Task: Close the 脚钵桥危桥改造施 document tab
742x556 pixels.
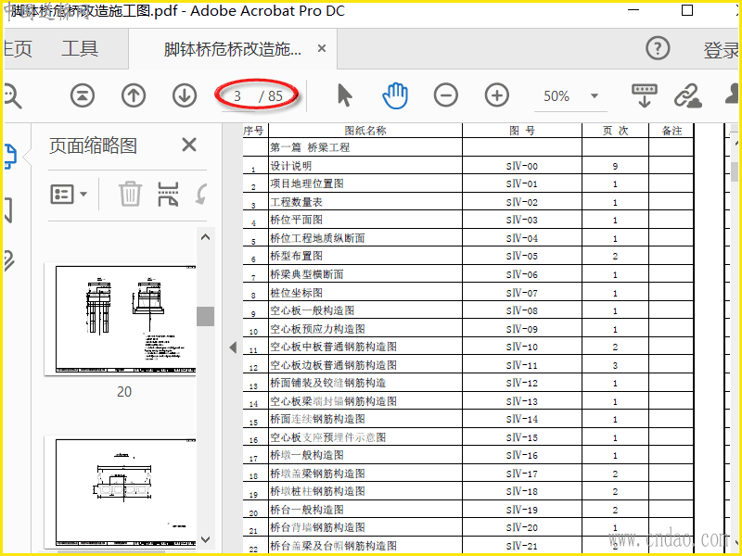Action: point(322,48)
